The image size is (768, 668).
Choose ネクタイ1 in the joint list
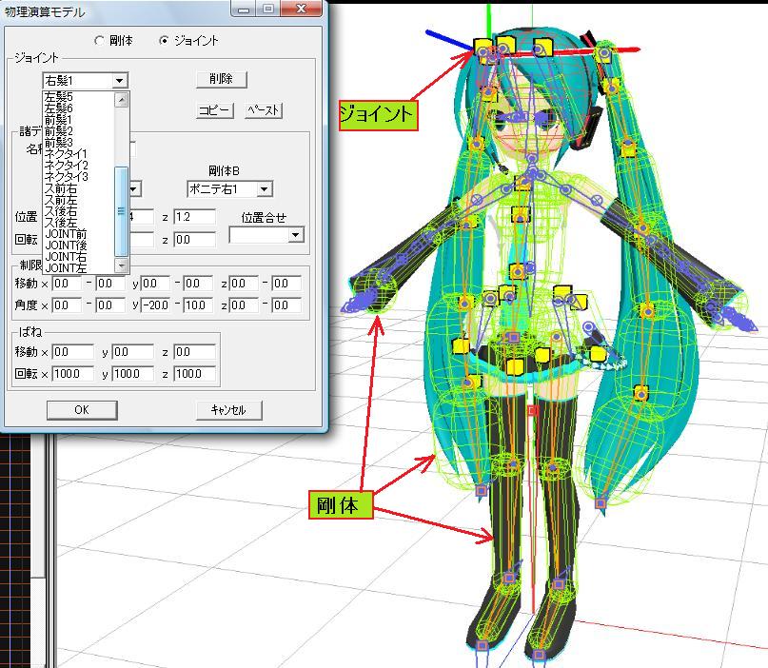[x=66, y=154]
